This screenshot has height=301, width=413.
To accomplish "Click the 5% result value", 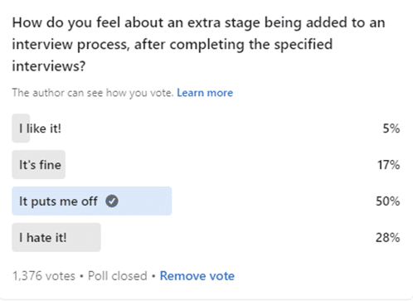I will click(x=391, y=129).
